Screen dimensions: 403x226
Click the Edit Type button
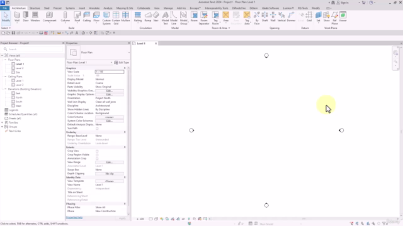coord(122,63)
